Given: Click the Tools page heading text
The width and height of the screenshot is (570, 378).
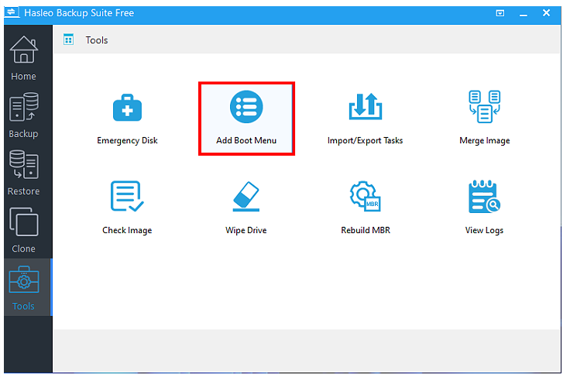Looking at the screenshot, I should point(97,40).
